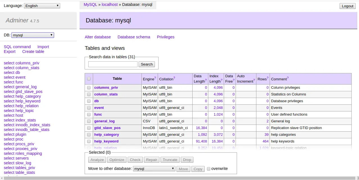The width and height of the screenshot is (359, 180).
Task: Check the event table checkbox
Action: (x=89, y=108)
